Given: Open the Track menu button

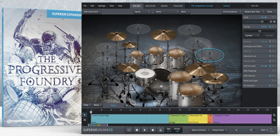Looking at the screenshot, I should tap(87, 105).
